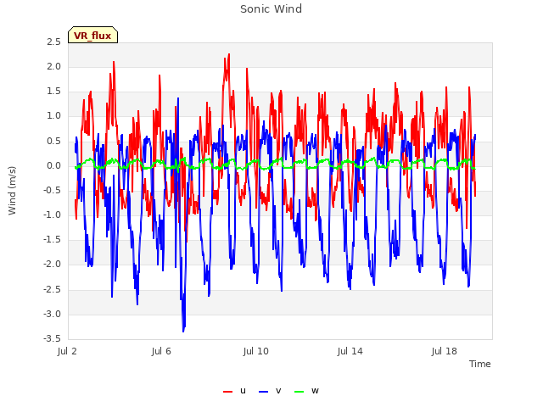Select the Sonic Wind chart title
Screen dimensions: 543x407
tap(271, 9)
